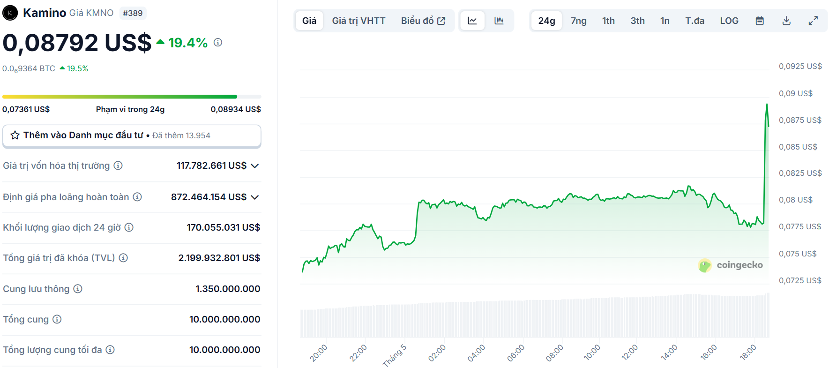This screenshot has width=829, height=368.
Task: Open info icon for Khối lượng giao dịch 24 giờ
Action: pos(129,227)
